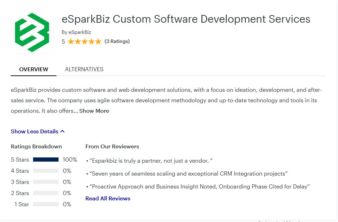
Task: Click the 'Seven years of seamless scaling' review
Action: tap(188, 173)
